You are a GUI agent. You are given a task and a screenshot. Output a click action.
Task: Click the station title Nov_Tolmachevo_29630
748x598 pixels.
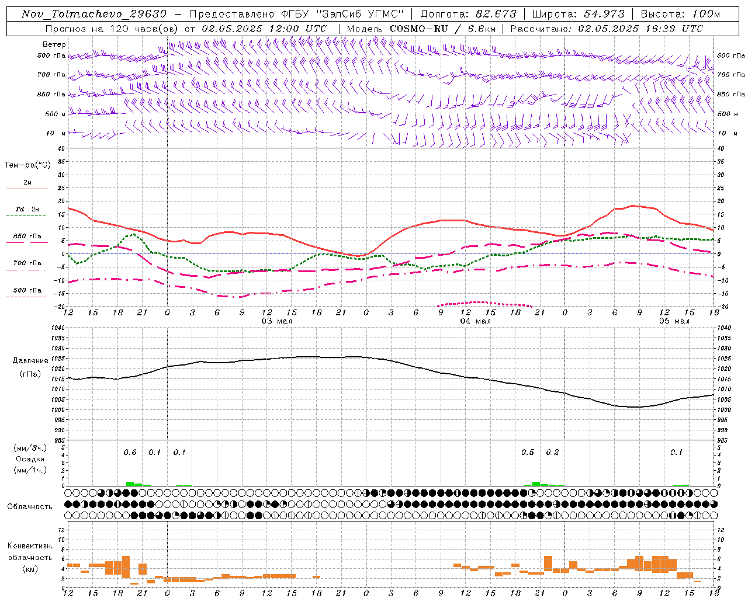[94, 14]
